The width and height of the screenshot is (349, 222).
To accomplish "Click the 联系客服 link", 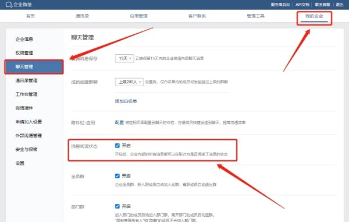I will [322, 5].
